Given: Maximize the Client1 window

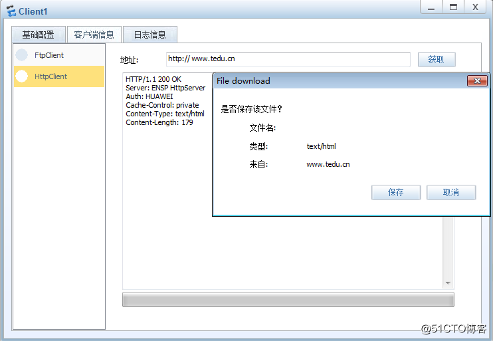Looking at the screenshot, I should (x=453, y=7).
